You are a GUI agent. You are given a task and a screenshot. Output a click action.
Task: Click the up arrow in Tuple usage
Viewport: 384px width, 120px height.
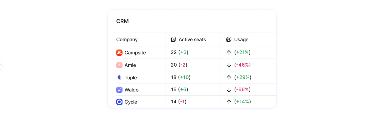point(229,77)
